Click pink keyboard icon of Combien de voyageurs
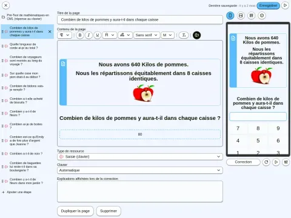Image resolution: width=291 pixels, height=218 pixels. point(6,61)
